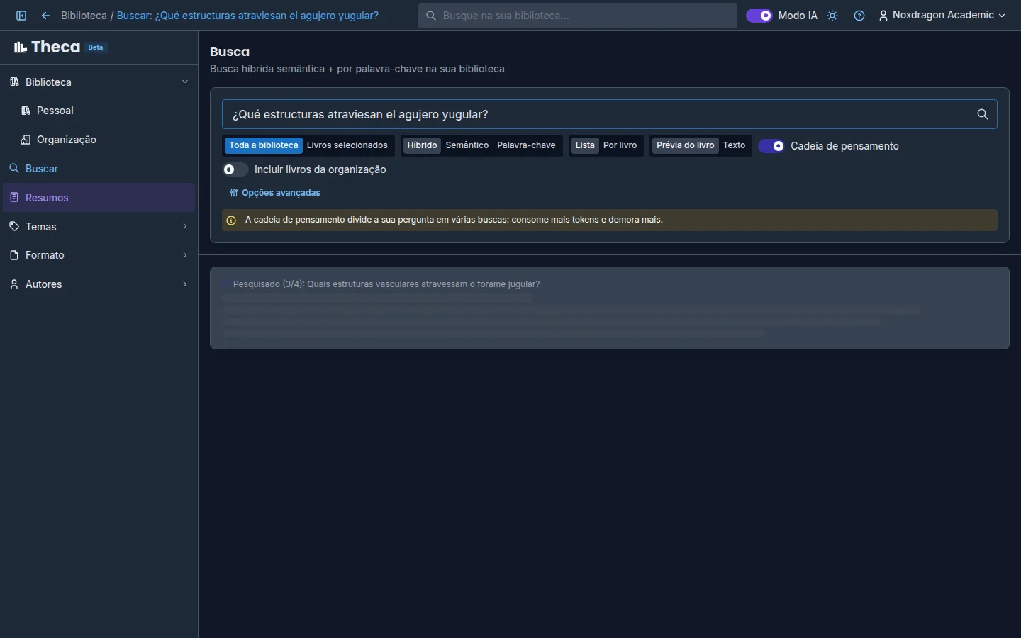The image size is (1021, 638).
Task: Click the user profile icon beside Noxdragon Academic
Action: tap(883, 16)
